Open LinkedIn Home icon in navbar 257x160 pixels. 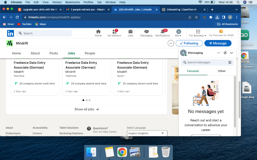(x=98, y=32)
